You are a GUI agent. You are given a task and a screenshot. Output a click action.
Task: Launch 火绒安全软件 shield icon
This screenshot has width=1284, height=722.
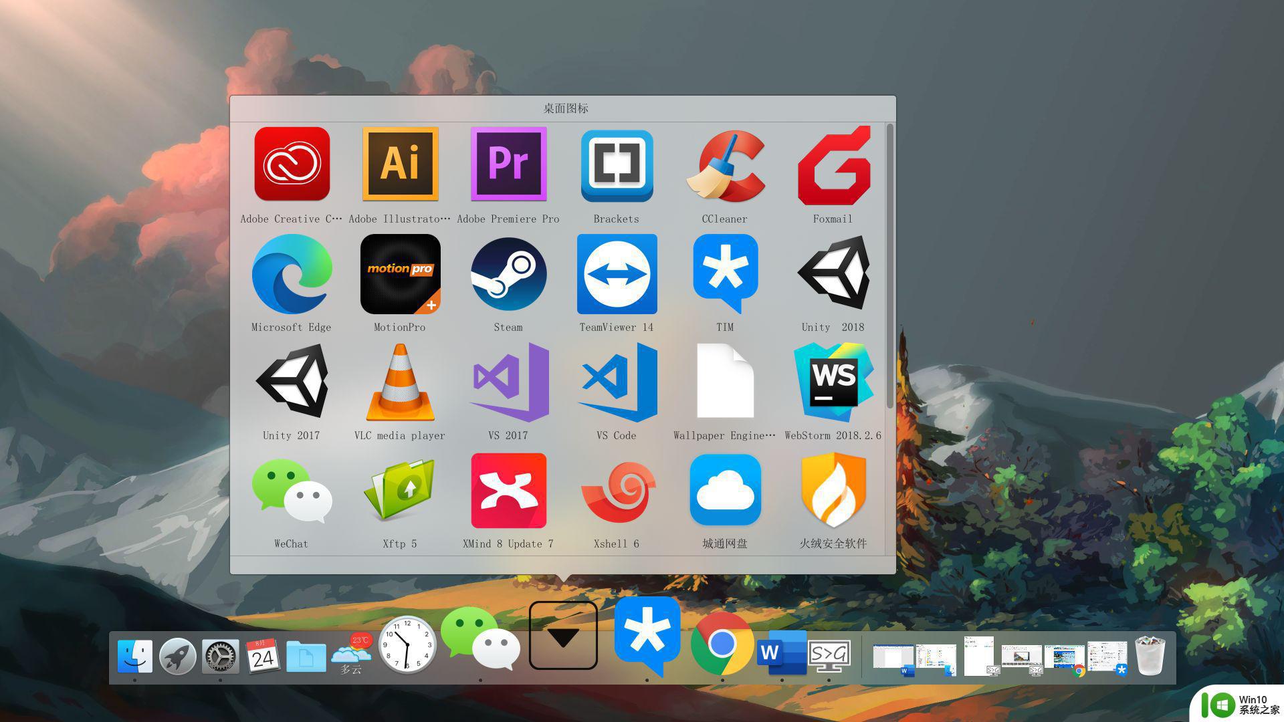click(833, 491)
